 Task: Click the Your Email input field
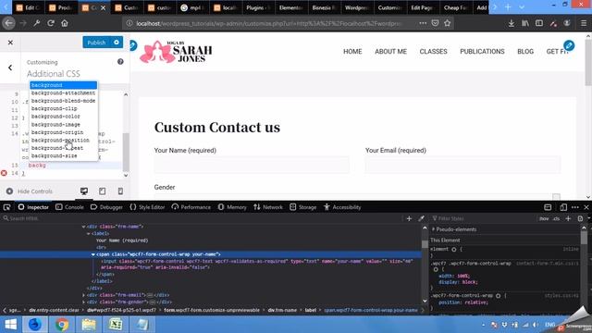tap(462, 166)
